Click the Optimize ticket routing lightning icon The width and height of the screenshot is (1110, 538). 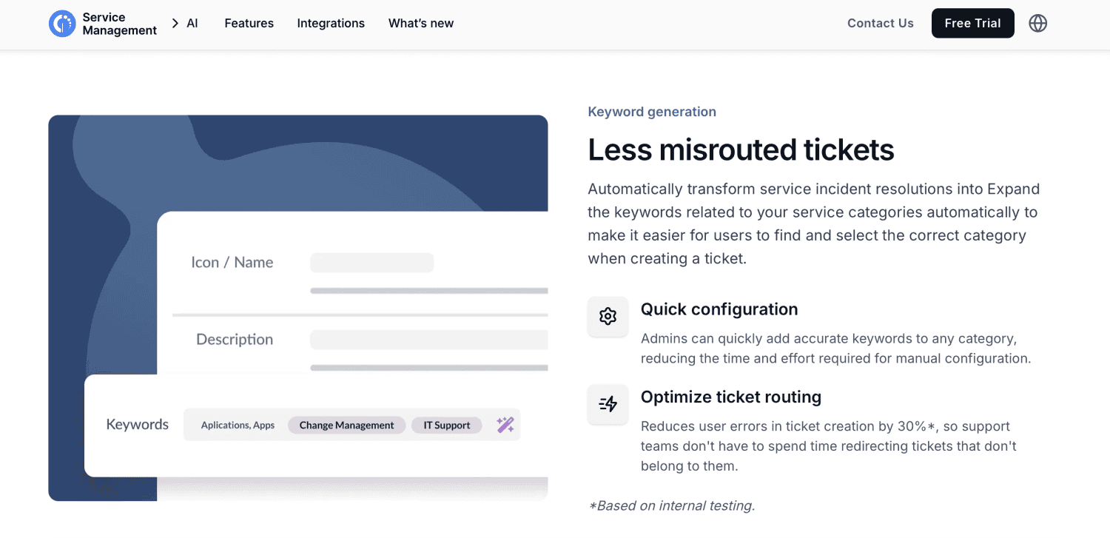tap(608, 404)
